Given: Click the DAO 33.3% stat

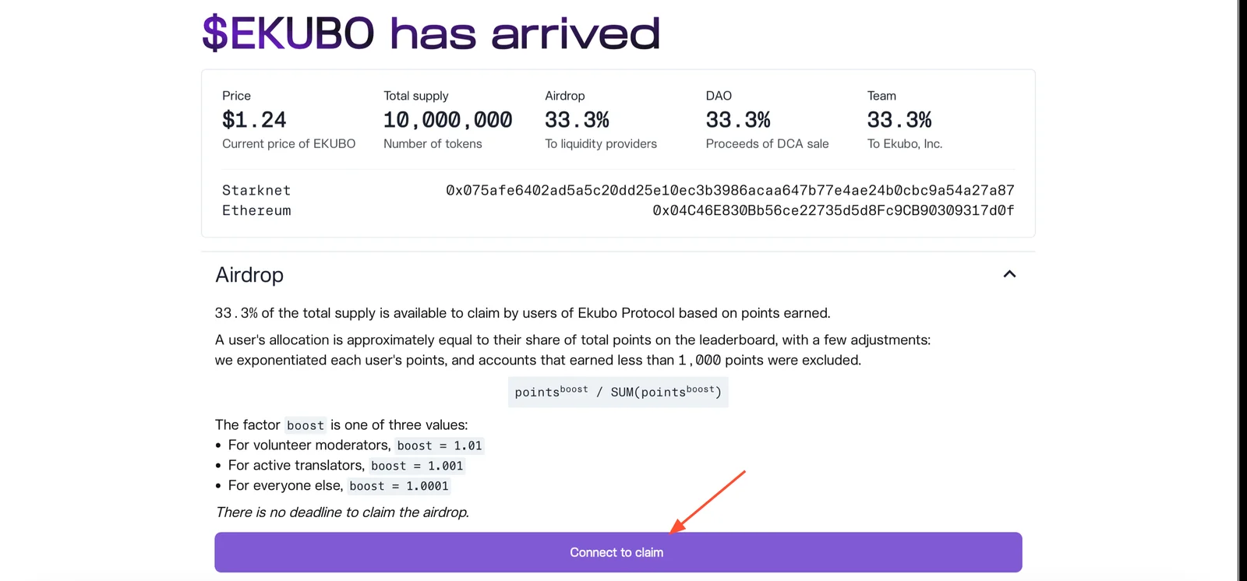Looking at the screenshot, I should pos(738,120).
